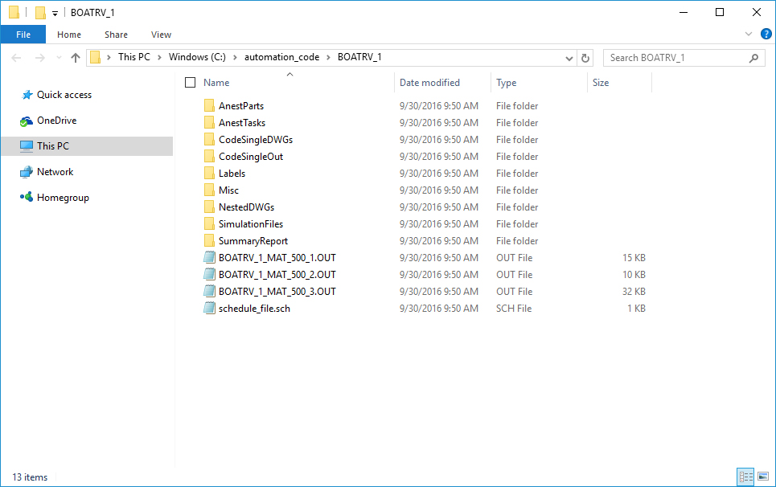This screenshot has height=487, width=776.
Task: Select details view from the status bar
Action: click(745, 477)
